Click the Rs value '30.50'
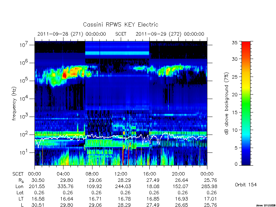Image resolution: width=276 pixels, height=207 pixels. pos(38,180)
